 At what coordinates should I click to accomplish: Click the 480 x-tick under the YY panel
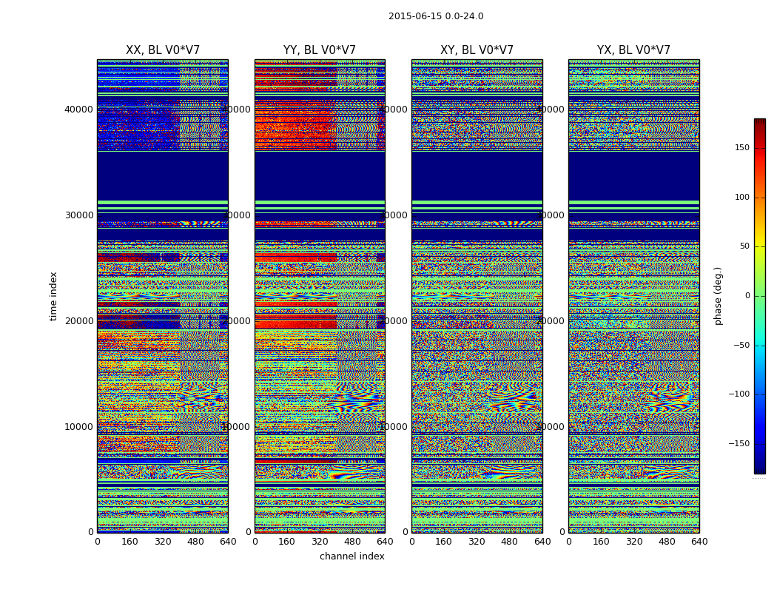coord(353,542)
